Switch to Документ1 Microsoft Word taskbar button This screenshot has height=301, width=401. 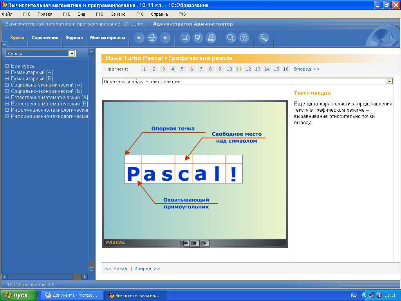(72, 295)
